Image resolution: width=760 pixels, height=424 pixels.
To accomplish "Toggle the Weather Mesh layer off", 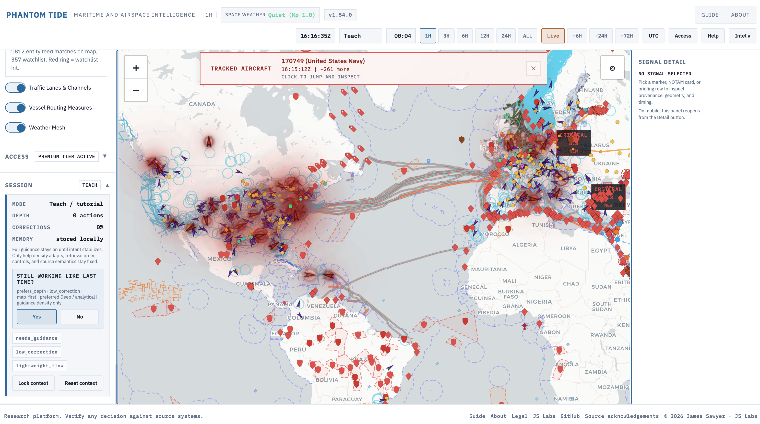I will coord(15,127).
